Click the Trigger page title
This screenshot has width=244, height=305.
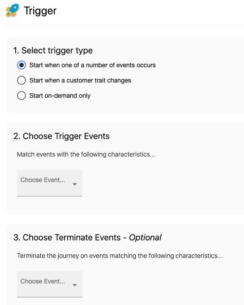[x=40, y=11]
